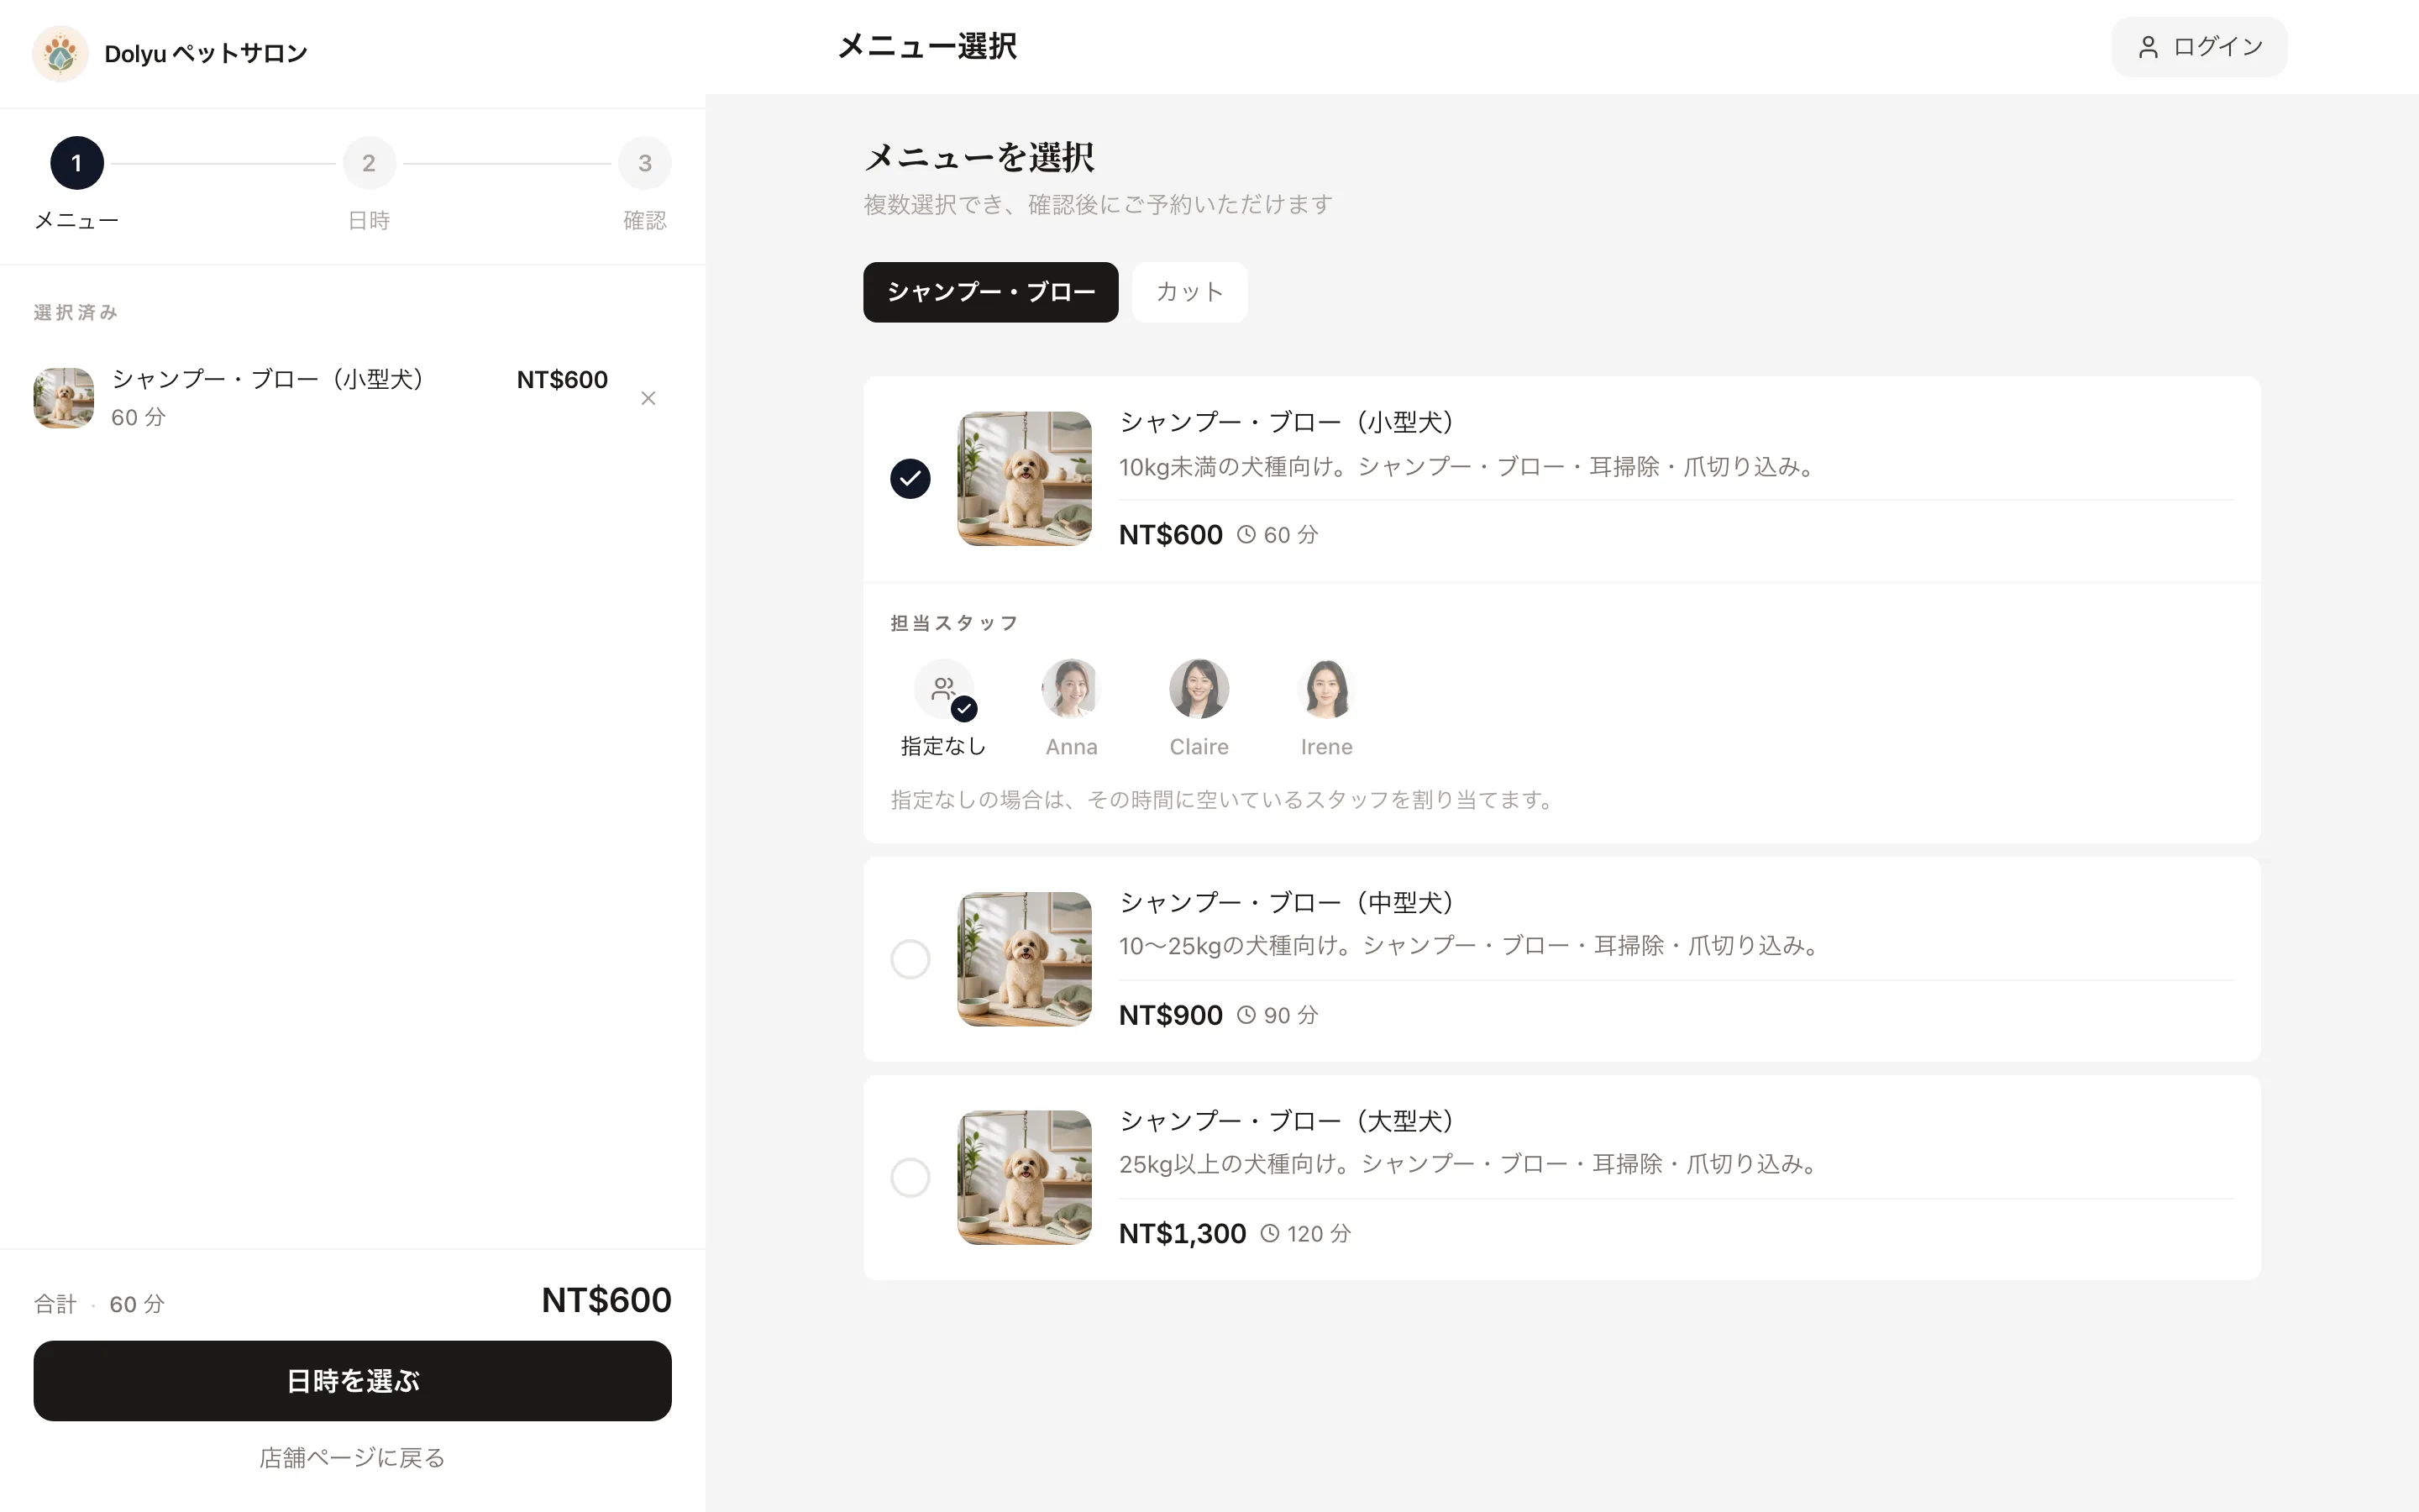Click the NT$1,300 price text
2419x1512 pixels.
1183,1233
